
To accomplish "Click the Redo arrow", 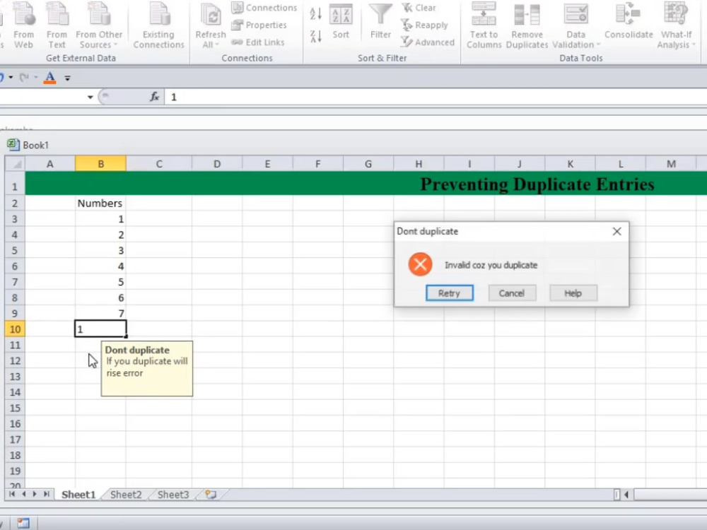I will click(25, 78).
